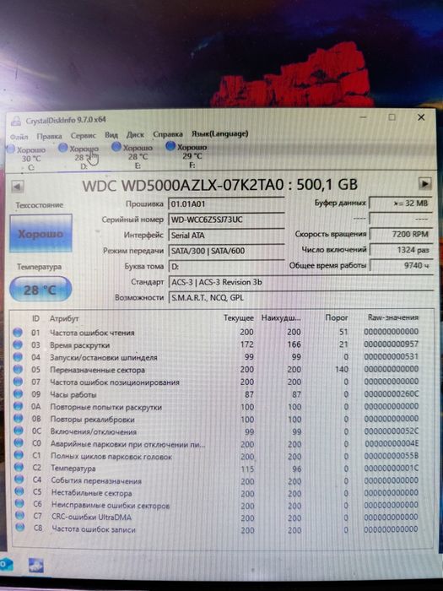Click the ACS-3 standard field
Screen dimensions: 443x591
300,282
